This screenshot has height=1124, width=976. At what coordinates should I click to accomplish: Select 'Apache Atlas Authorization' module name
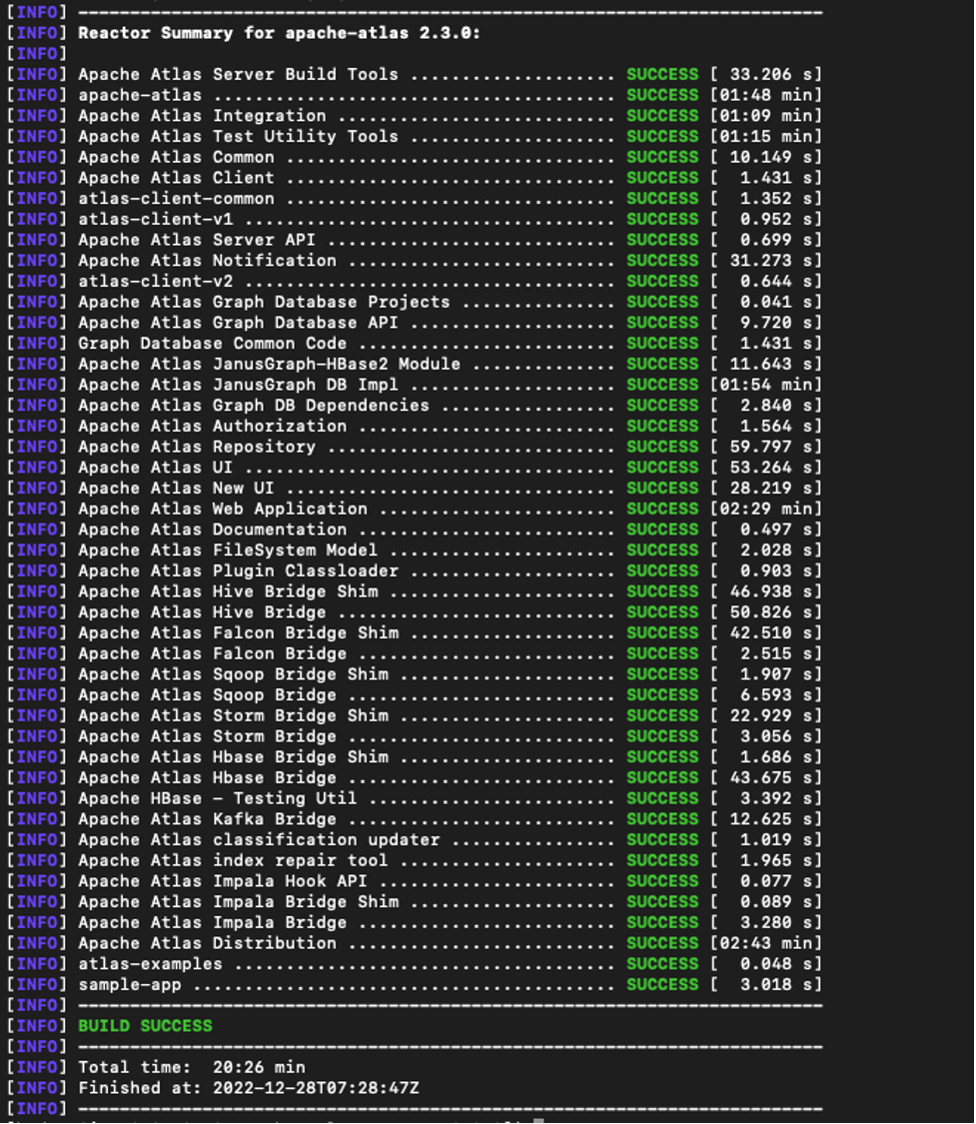point(212,427)
